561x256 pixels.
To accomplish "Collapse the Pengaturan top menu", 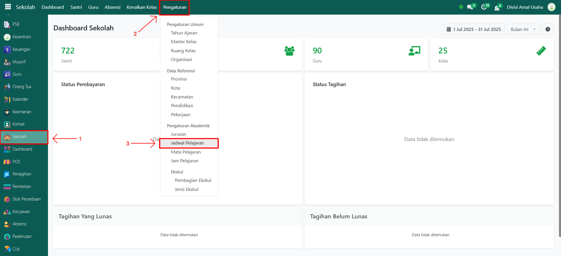I will click(x=175, y=7).
